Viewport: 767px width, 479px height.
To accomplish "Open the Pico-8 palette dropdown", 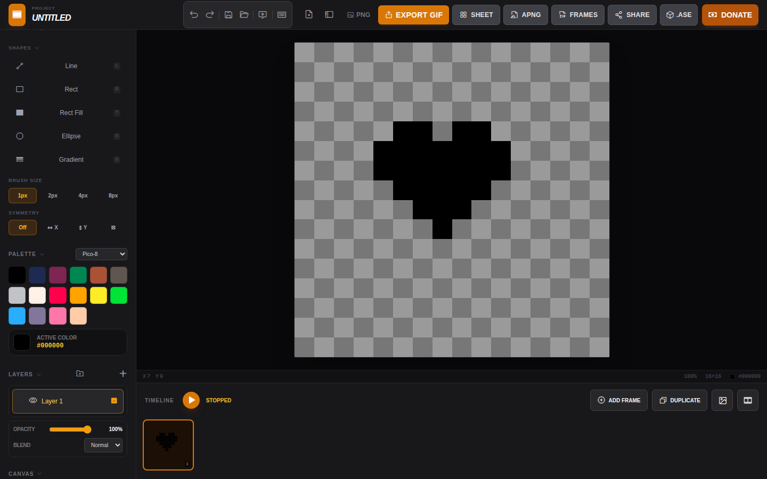I will click(101, 254).
